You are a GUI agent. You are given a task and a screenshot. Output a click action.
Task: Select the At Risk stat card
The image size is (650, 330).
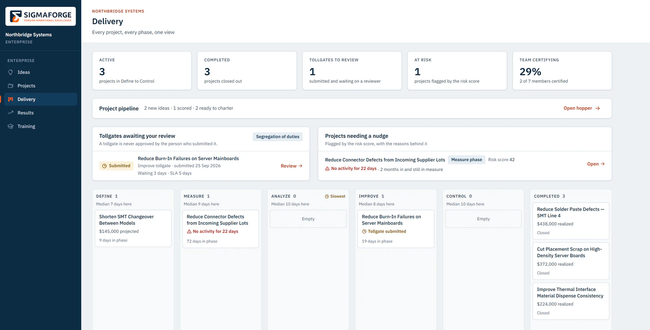(457, 71)
